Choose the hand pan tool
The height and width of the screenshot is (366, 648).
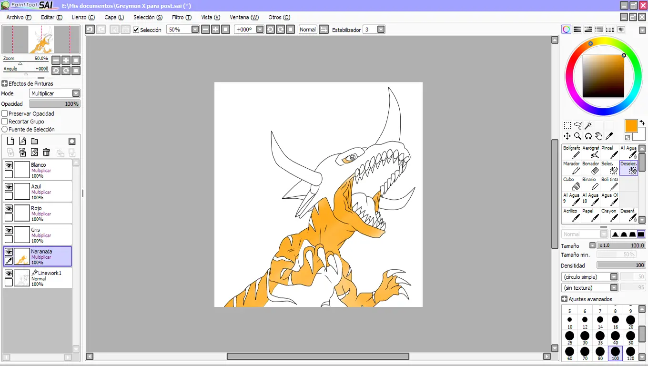598,136
